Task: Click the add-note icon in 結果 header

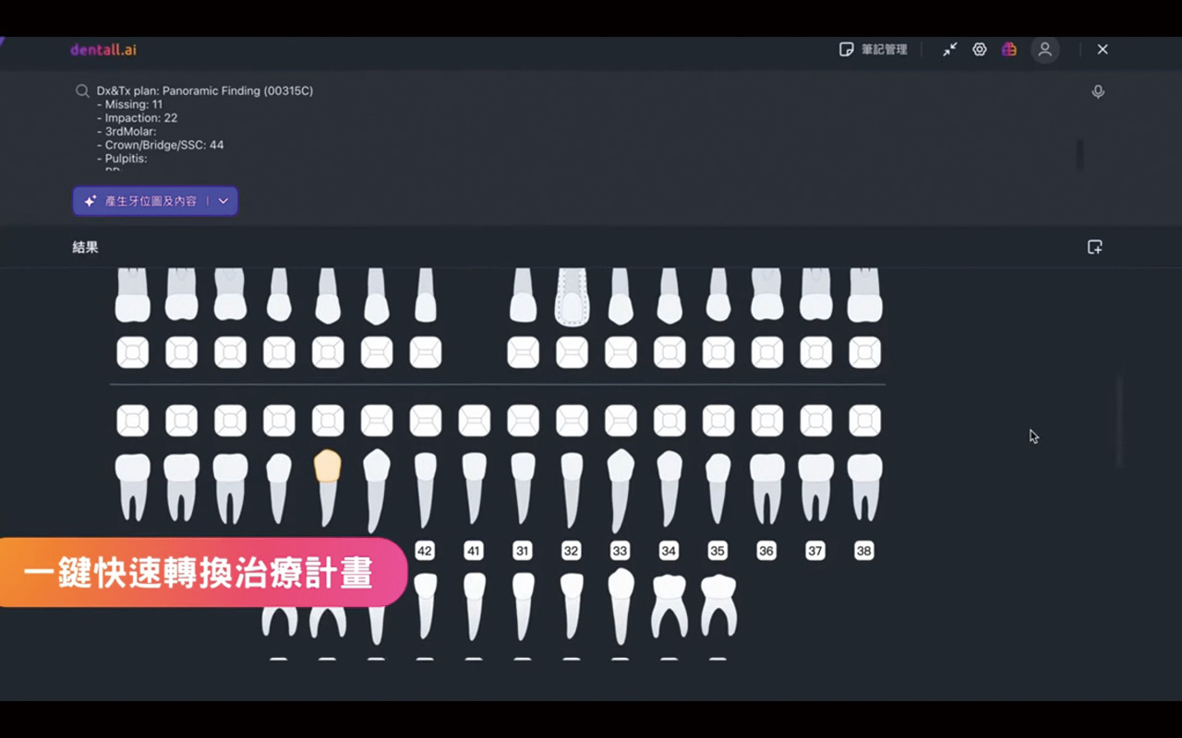Action: coord(1095,247)
